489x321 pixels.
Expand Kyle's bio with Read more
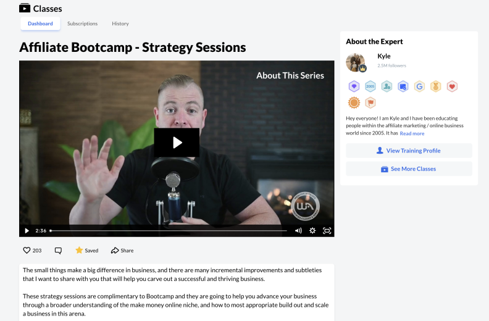click(412, 133)
